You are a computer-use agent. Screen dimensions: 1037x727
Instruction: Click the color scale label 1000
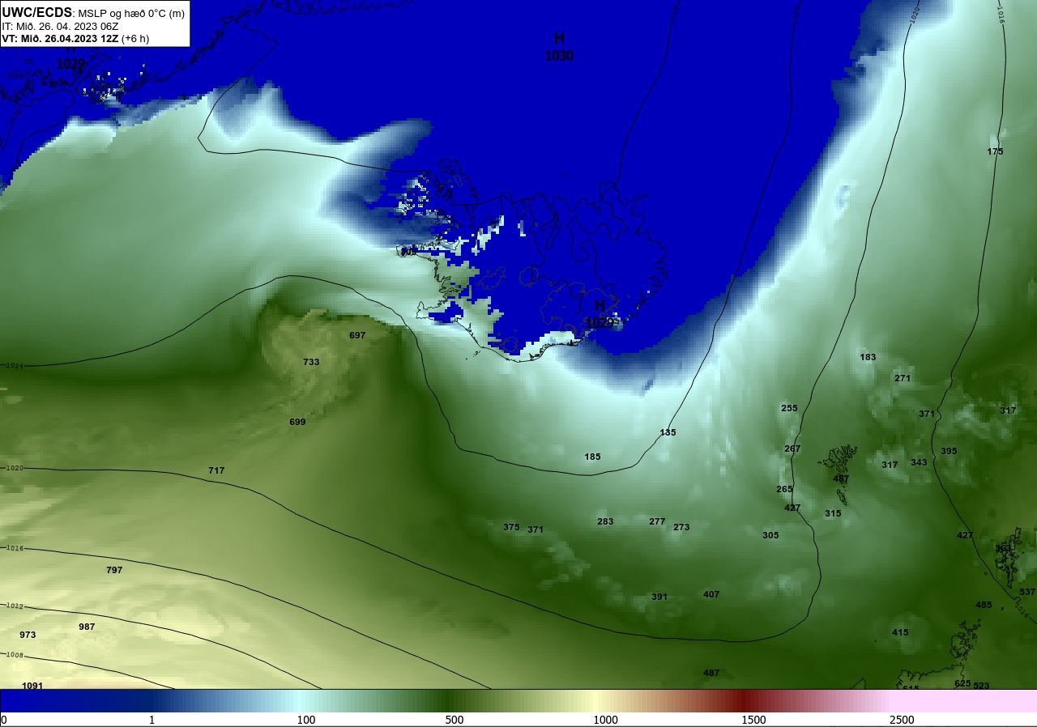605,720
